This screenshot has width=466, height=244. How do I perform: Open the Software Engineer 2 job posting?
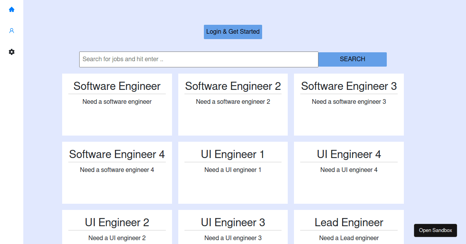click(233, 86)
